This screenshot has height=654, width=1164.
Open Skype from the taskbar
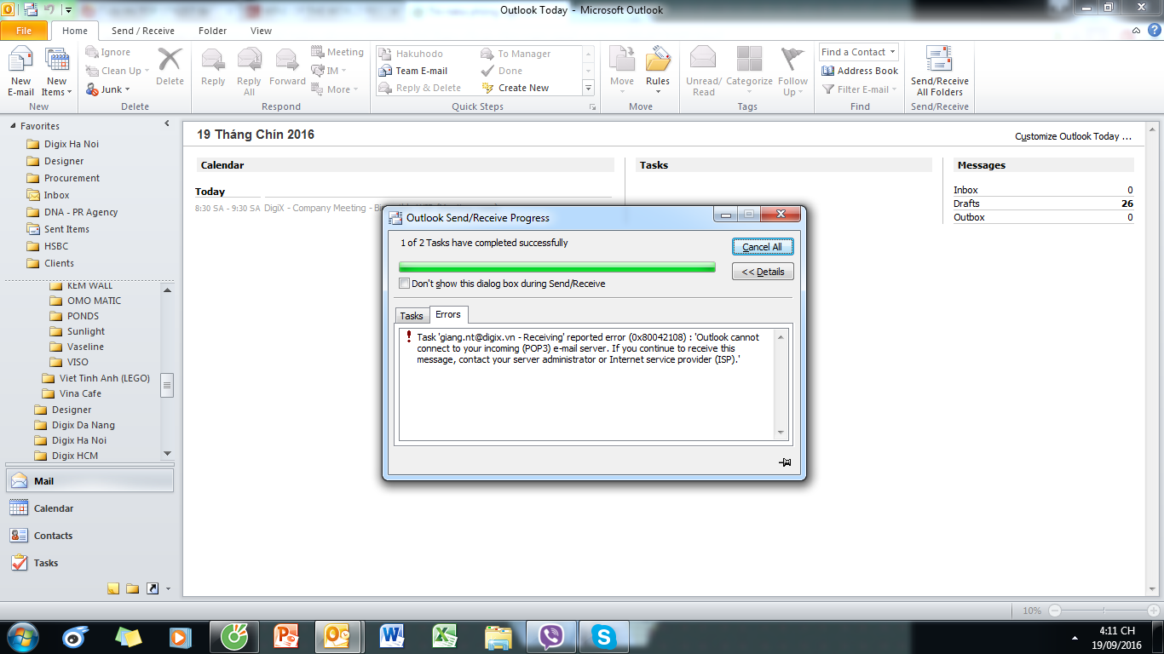point(604,636)
